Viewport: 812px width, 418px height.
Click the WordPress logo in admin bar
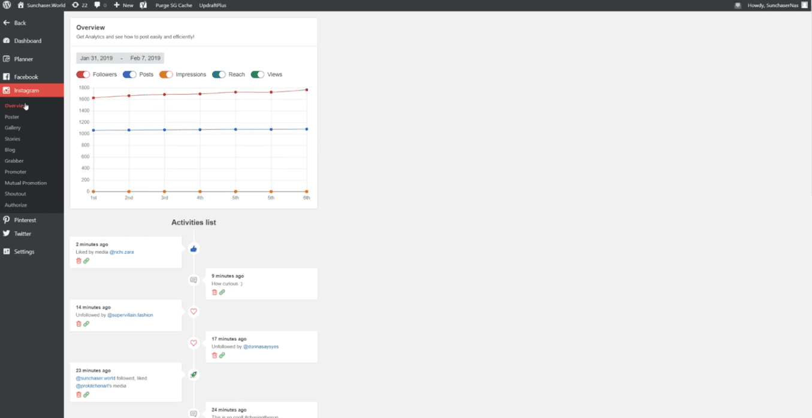7,5
